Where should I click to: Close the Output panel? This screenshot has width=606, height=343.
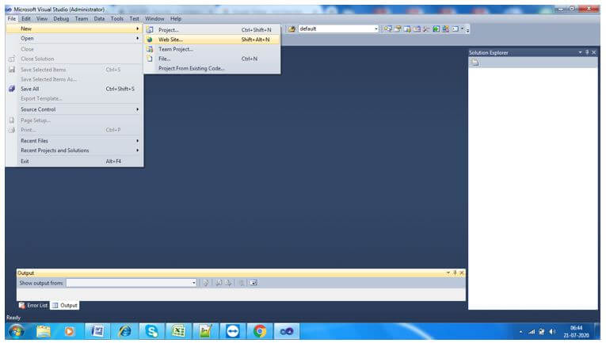462,272
